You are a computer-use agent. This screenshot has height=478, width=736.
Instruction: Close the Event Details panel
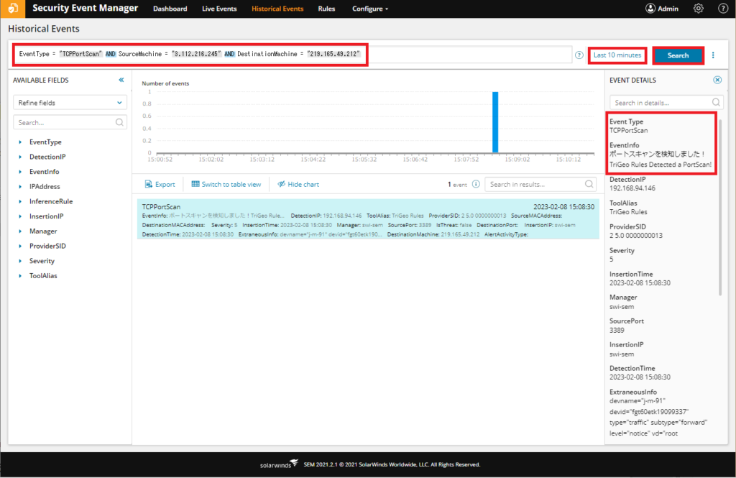tap(717, 80)
